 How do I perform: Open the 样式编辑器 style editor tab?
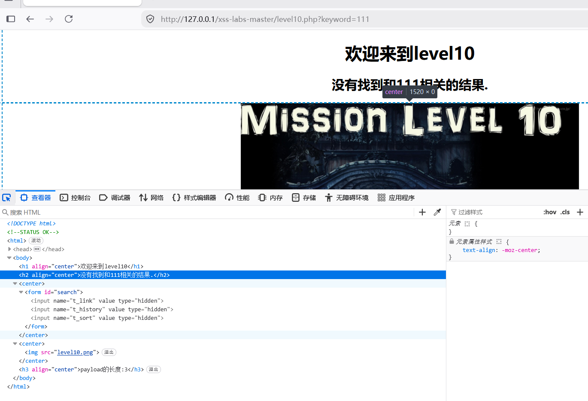click(194, 197)
